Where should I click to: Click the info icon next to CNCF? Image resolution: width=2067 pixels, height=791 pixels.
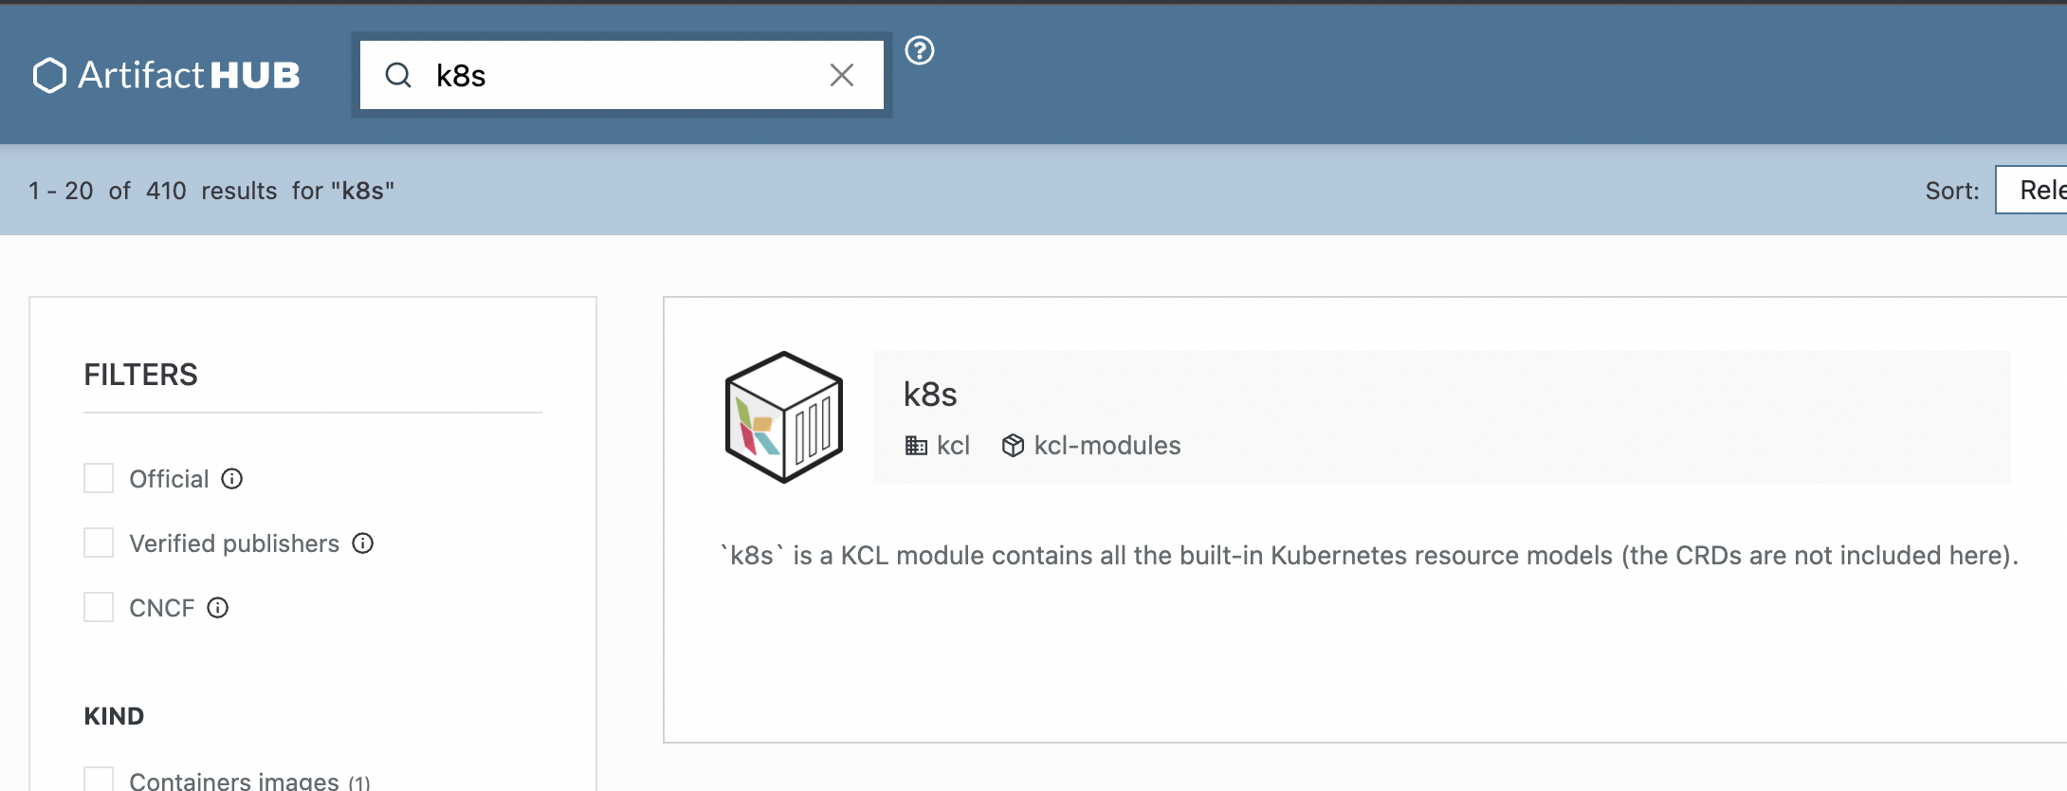click(x=218, y=608)
